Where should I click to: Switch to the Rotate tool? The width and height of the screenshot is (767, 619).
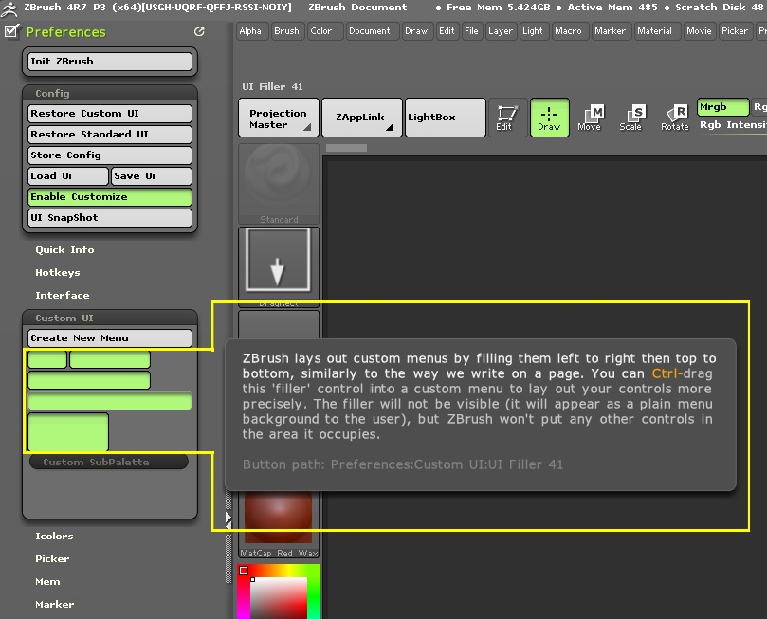click(674, 118)
